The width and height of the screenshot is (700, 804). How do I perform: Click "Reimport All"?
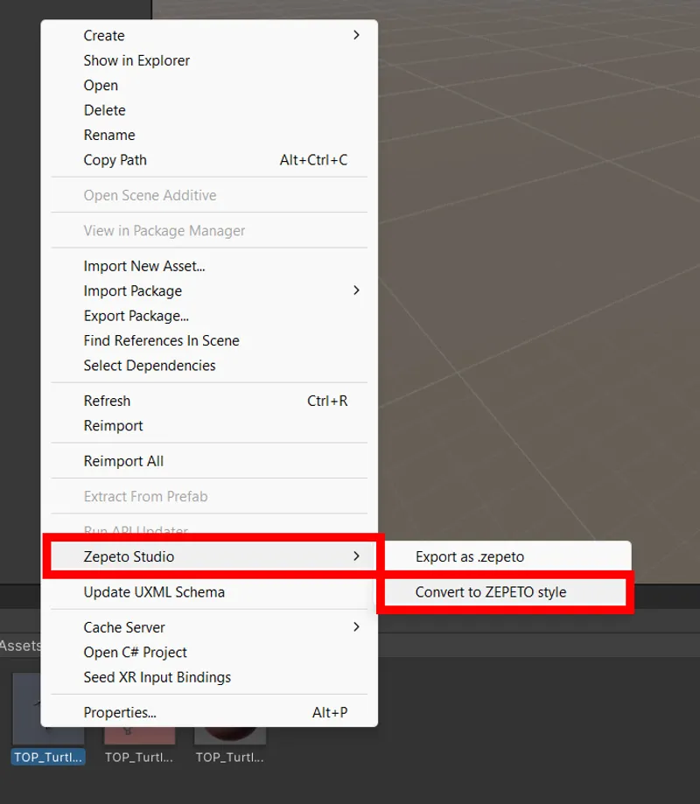pyautogui.click(x=123, y=461)
